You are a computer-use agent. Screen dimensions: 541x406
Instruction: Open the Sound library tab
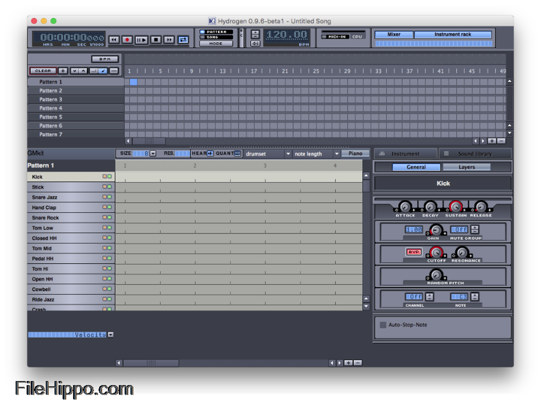(475, 153)
